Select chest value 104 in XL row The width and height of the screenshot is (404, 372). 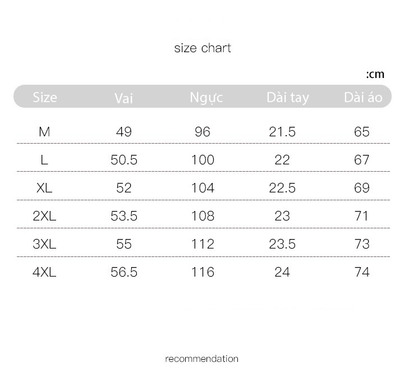(203, 188)
